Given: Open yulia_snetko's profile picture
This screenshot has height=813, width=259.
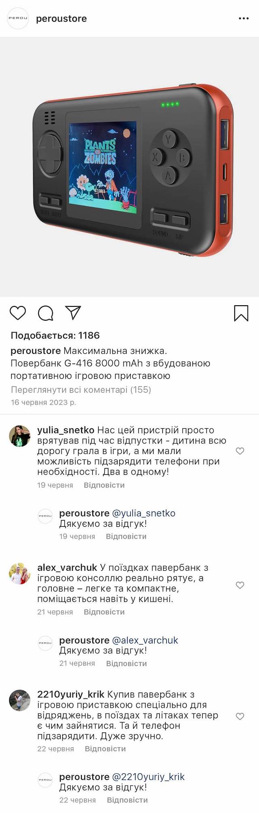Looking at the screenshot, I should 20,436.
